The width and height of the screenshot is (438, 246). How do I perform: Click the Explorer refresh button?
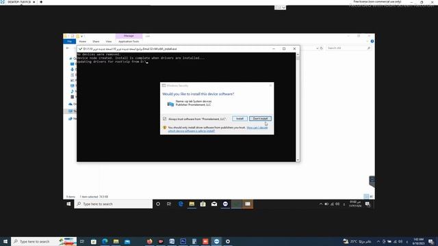322,48
